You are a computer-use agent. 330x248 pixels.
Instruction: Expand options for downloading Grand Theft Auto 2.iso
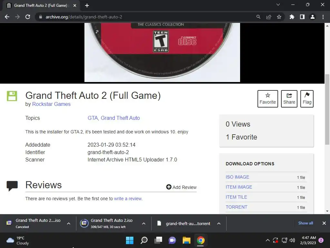pyautogui.click(x=144, y=223)
